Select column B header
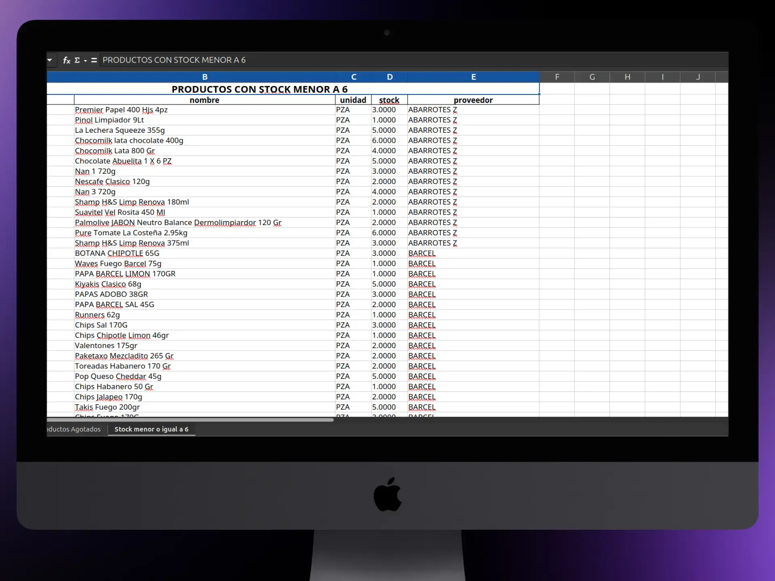The height and width of the screenshot is (581, 775). click(x=205, y=77)
